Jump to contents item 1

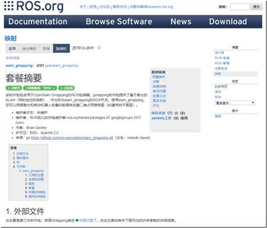coord(23,153)
